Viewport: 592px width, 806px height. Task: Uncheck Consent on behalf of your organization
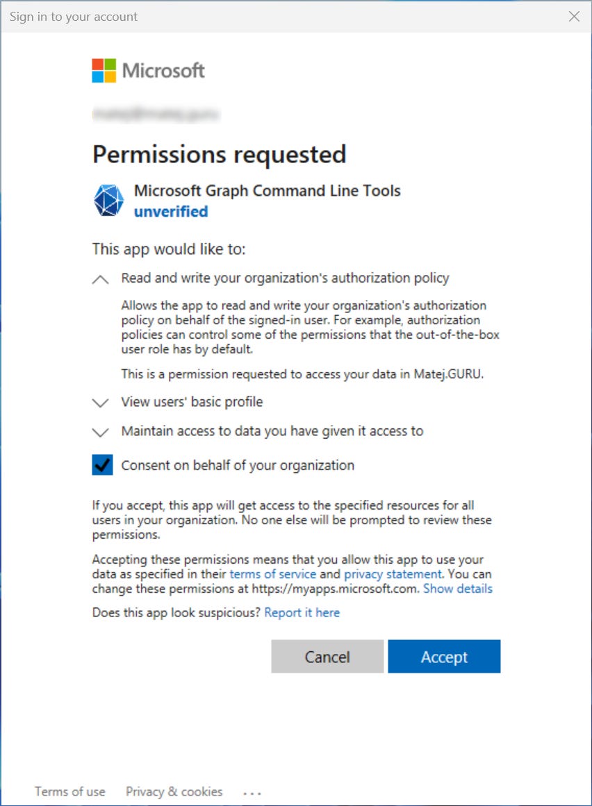point(102,464)
